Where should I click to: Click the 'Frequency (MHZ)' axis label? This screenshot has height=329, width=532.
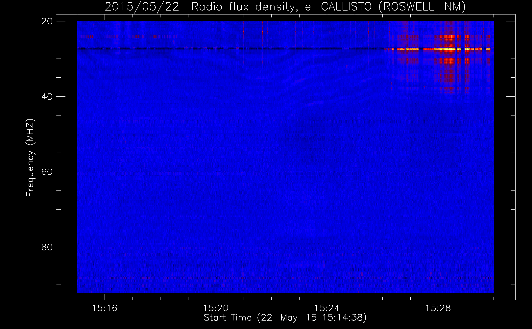30,158
